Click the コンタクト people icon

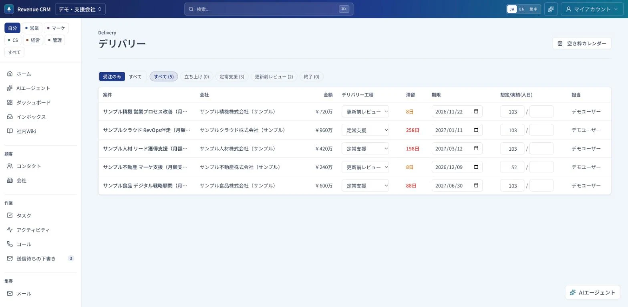click(10, 166)
